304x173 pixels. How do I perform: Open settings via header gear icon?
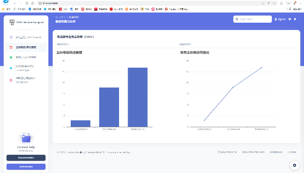[290, 19]
